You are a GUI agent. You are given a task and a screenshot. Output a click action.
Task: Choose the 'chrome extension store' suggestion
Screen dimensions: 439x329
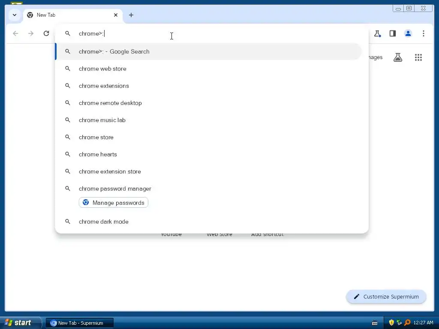[209, 171]
